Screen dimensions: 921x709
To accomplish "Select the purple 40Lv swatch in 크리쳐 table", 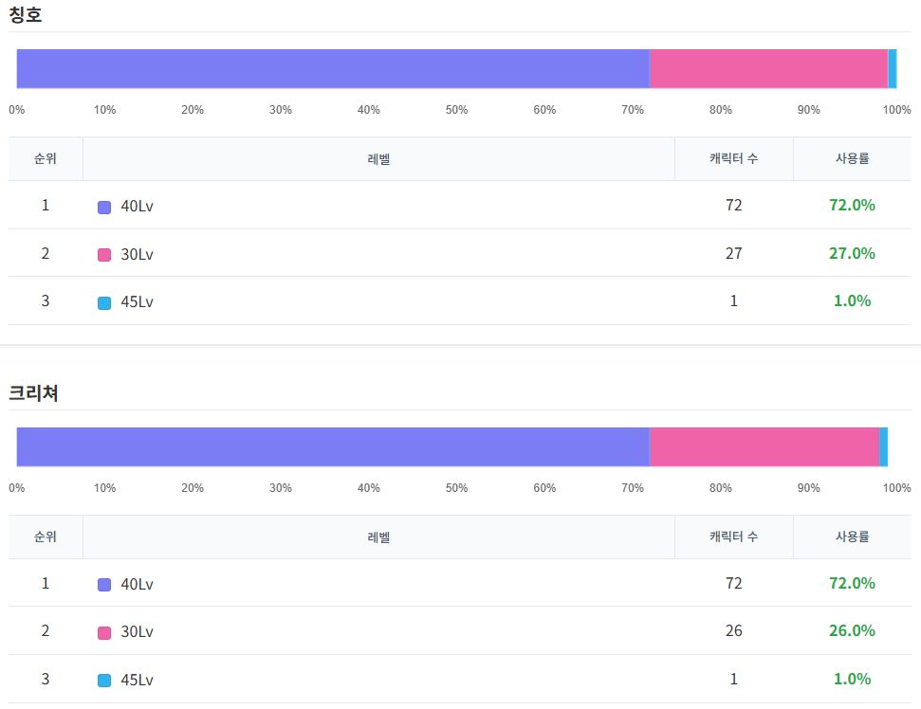I will coord(104,585).
